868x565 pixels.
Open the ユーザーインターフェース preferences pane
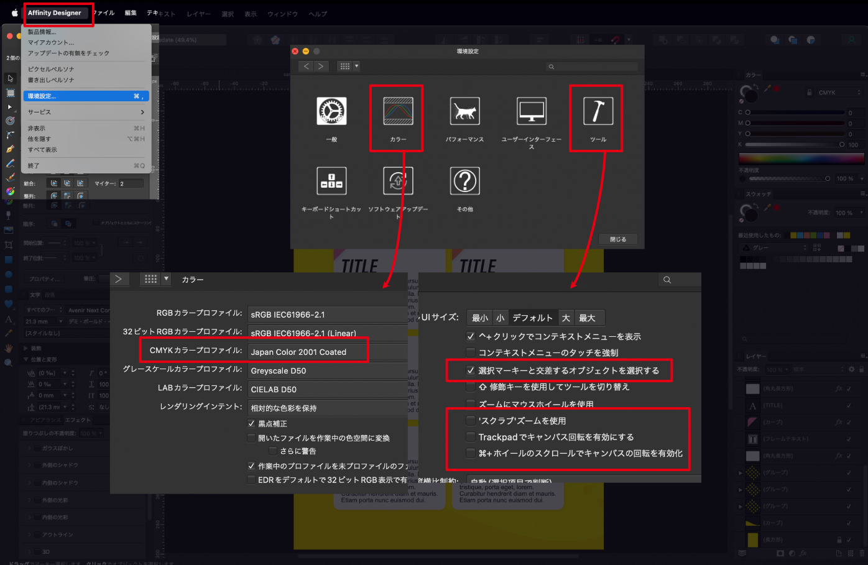pos(530,112)
